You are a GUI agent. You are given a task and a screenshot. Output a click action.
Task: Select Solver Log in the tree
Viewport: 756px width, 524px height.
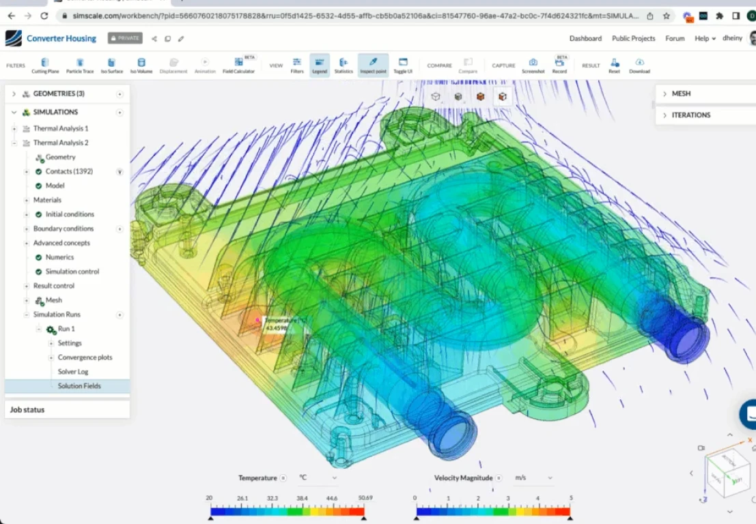pyautogui.click(x=73, y=372)
